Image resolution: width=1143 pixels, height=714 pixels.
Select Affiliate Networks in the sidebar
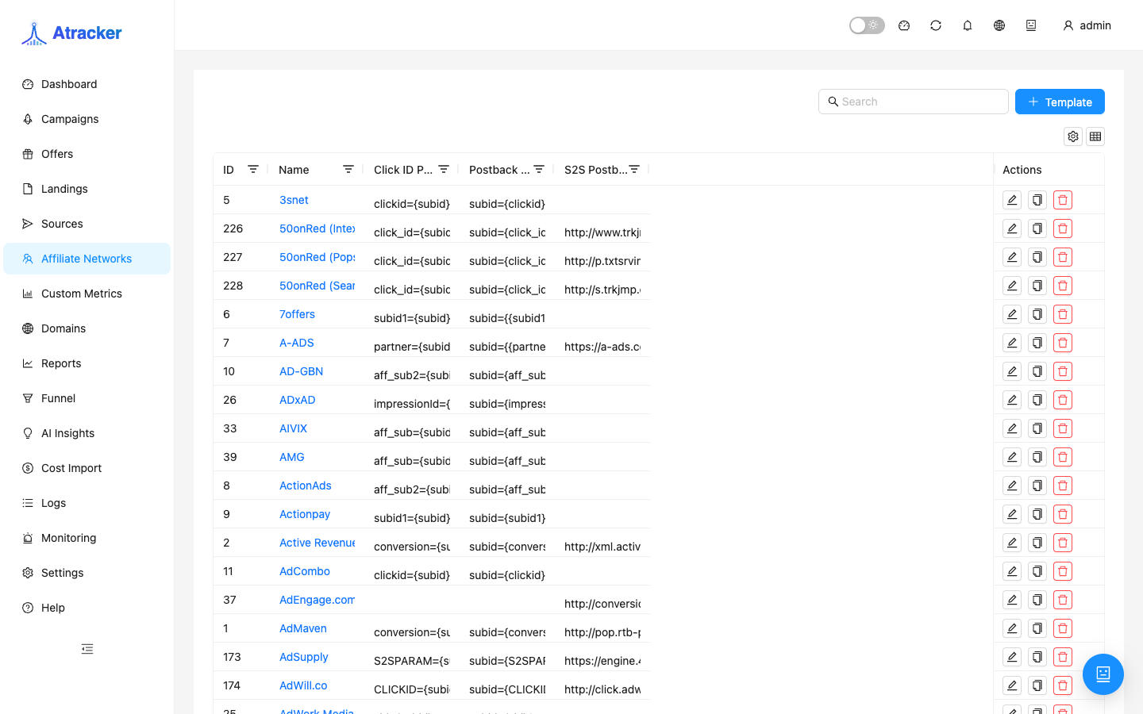(87, 259)
